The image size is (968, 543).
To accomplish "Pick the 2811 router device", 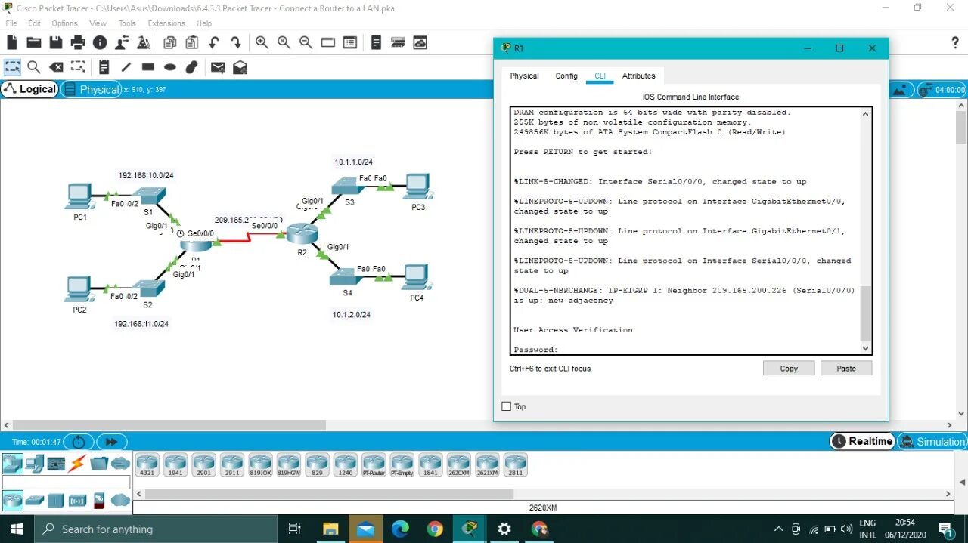I will (515, 465).
